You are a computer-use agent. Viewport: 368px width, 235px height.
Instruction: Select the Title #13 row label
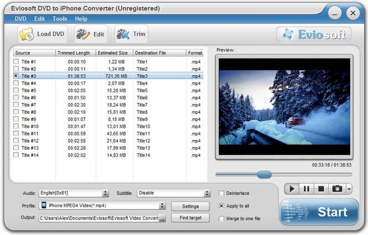click(x=30, y=148)
